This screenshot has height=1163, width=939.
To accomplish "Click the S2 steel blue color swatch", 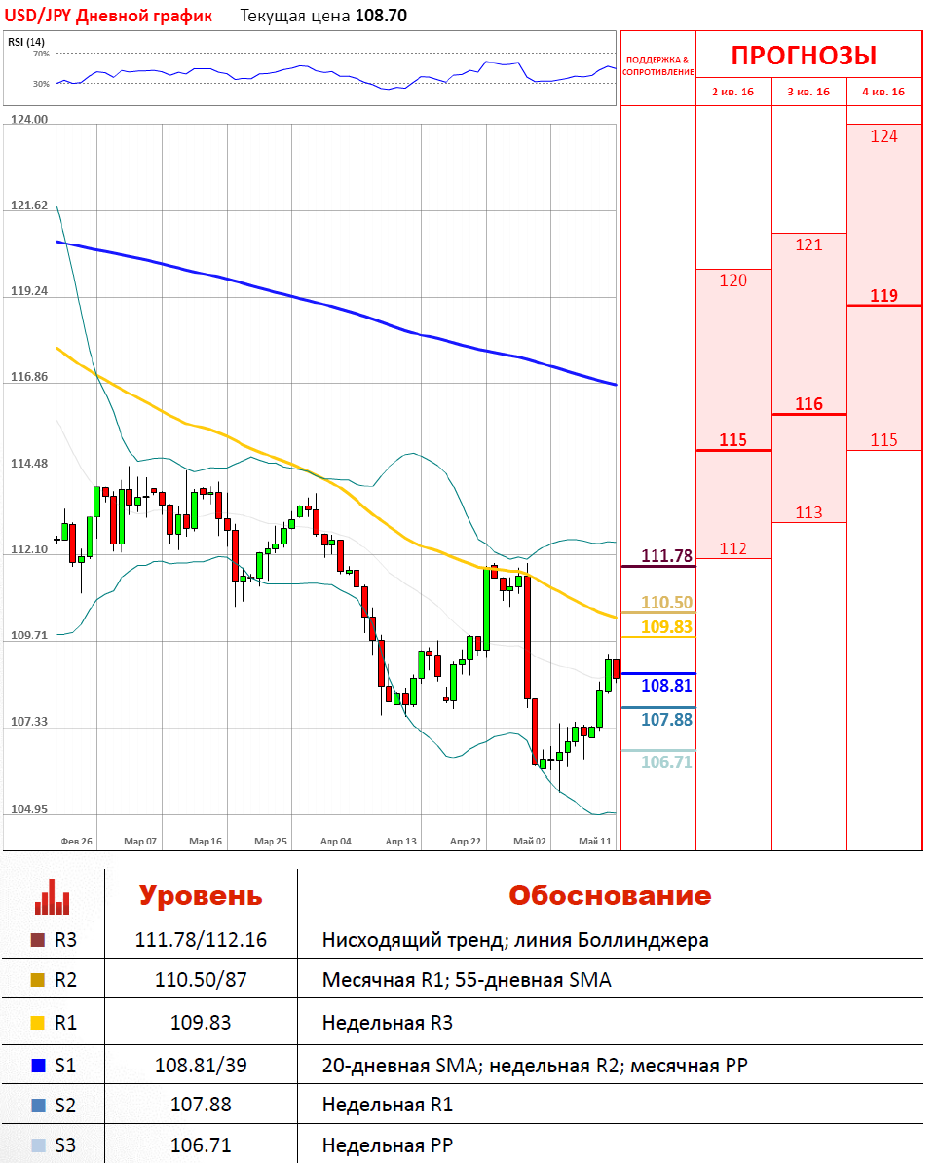I will [38, 1106].
